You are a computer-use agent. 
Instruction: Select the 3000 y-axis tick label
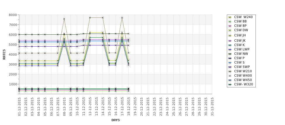pos(13,64)
